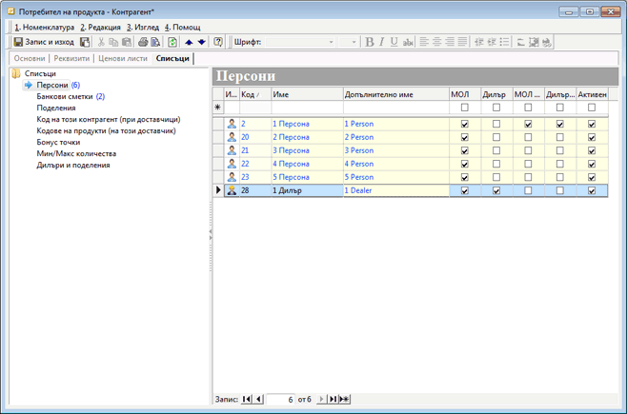Align text left
Screen dimensions: 627x414
pyautogui.click(x=424, y=42)
